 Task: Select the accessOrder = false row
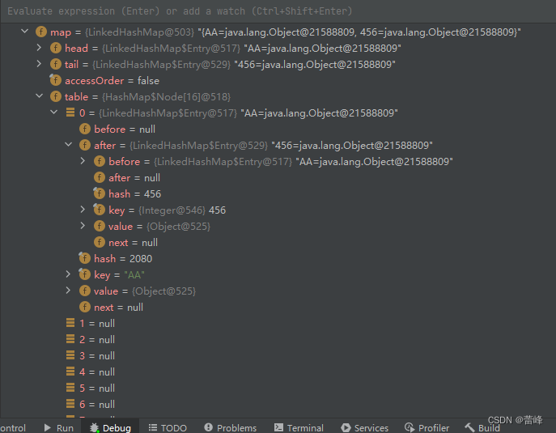(278, 80)
